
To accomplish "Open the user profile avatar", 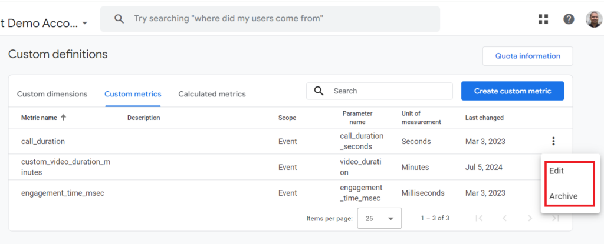I will pos(593,19).
